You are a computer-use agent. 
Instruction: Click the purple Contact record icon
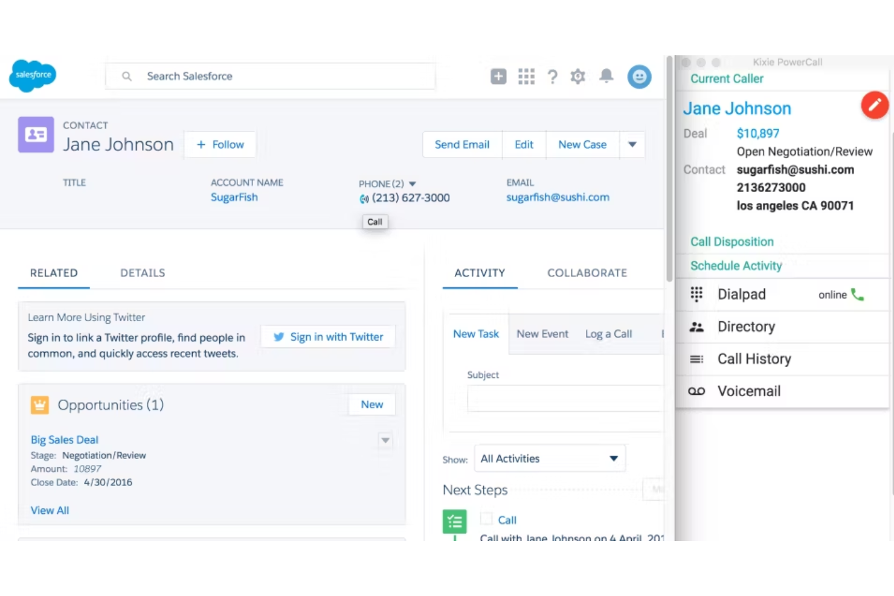click(36, 134)
